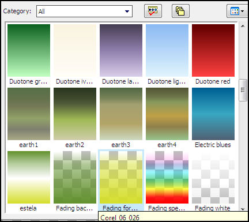Click the 'earth1' label text
Screen dimensions: 249x222
29,145
